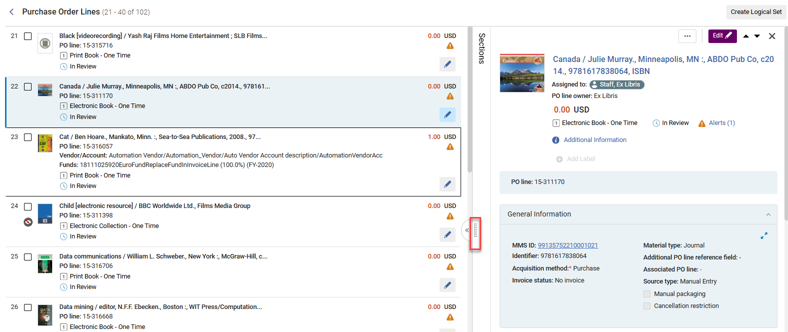Click the Create Logical Set button
Viewport: 788px width, 332px height.
pyautogui.click(x=756, y=12)
